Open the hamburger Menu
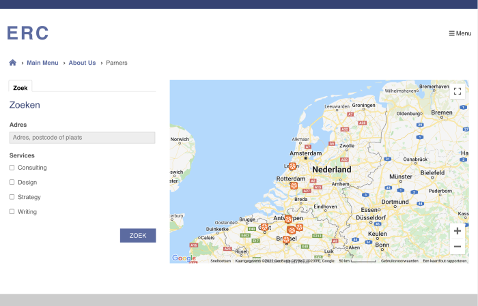Image resolution: width=478 pixels, height=306 pixels. pos(460,33)
